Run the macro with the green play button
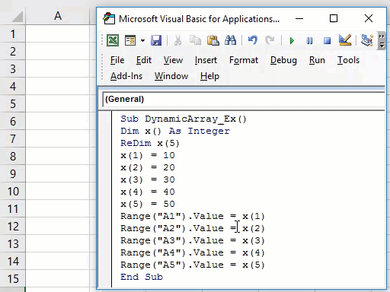Screen dimensions: 390x292 coord(292,40)
